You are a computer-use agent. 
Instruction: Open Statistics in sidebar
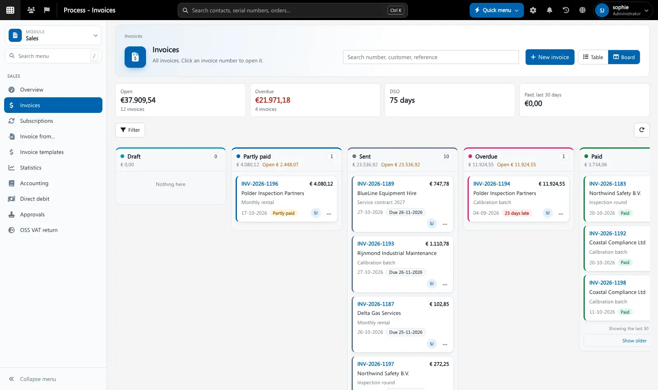pyautogui.click(x=53, y=168)
